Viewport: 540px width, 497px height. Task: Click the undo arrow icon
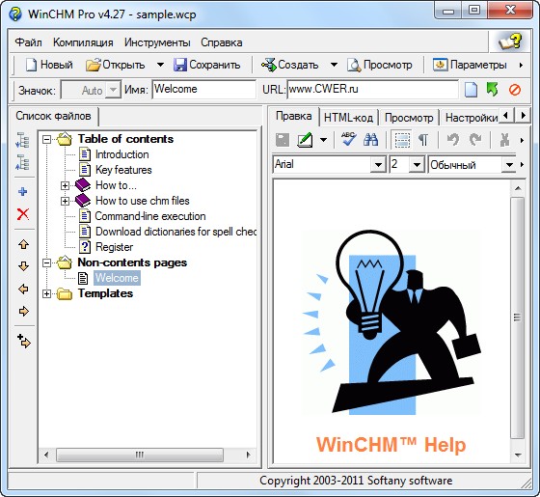coord(453,140)
